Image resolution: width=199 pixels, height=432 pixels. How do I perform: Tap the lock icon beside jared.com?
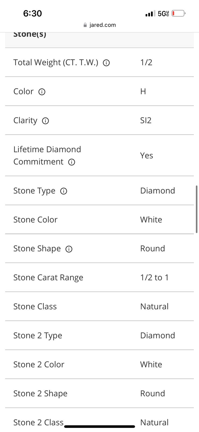point(85,25)
